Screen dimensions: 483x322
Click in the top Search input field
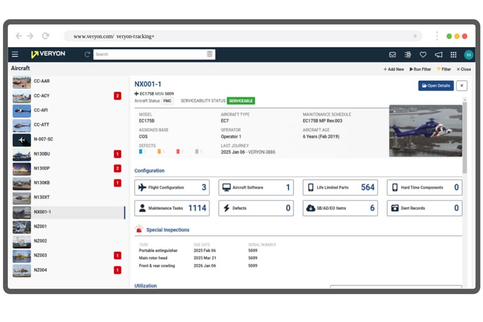150,54
